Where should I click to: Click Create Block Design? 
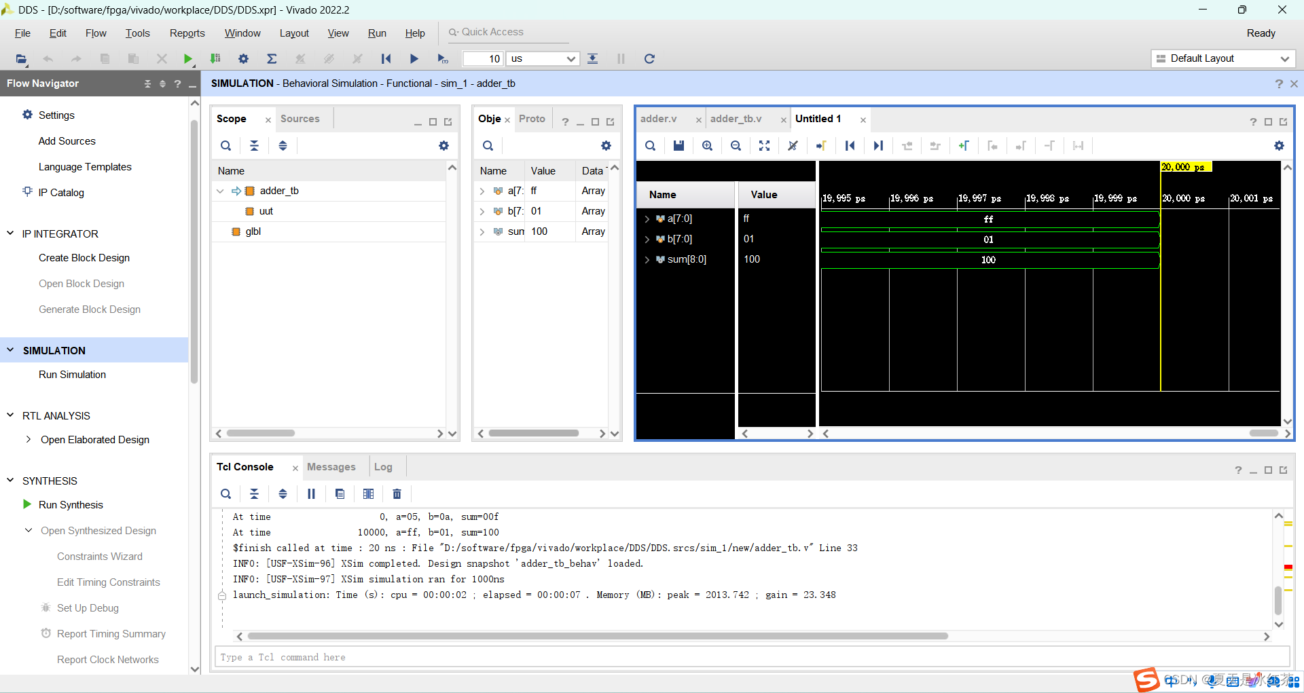[84, 258]
